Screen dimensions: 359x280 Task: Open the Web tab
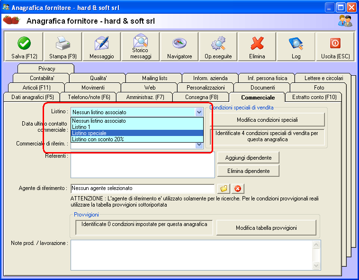coord(150,88)
